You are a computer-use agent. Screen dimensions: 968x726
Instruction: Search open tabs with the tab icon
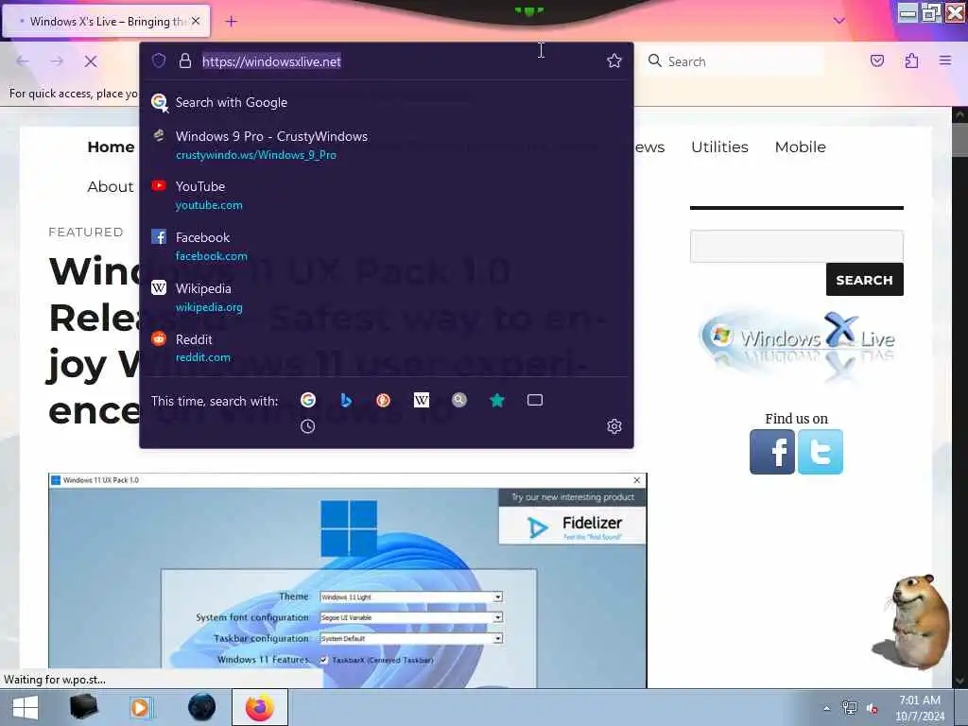(535, 400)
